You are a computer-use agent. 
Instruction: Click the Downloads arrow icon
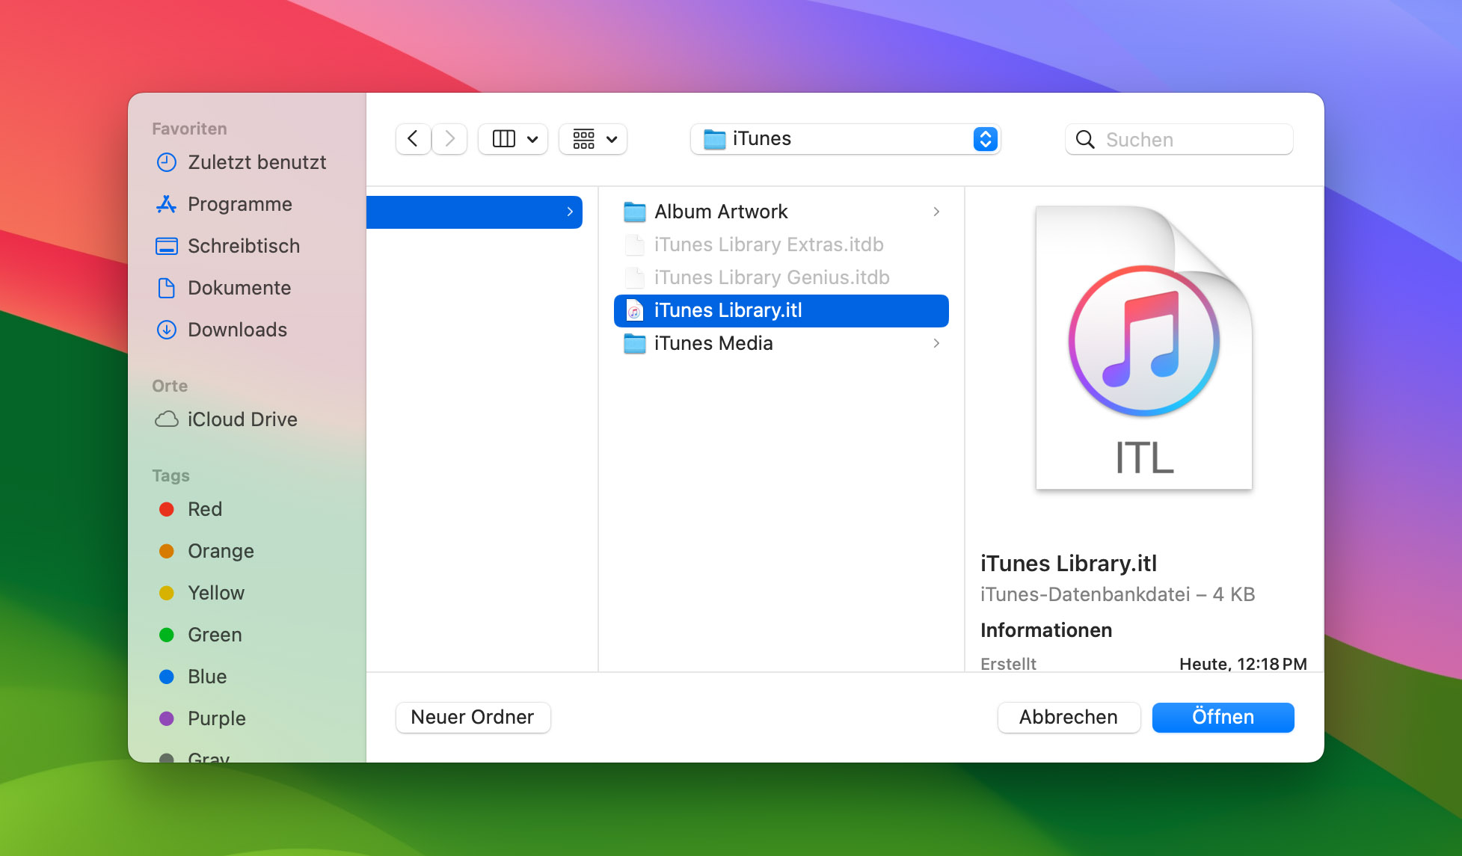pos(166,330)
